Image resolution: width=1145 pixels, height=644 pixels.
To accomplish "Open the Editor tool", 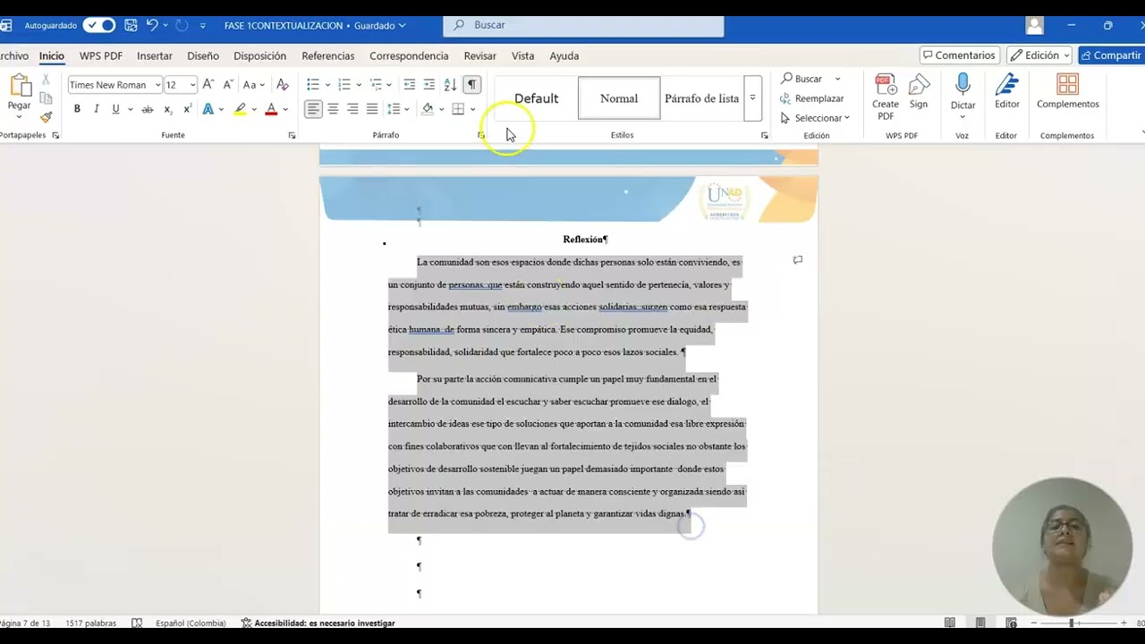I will pos(1007,91).
